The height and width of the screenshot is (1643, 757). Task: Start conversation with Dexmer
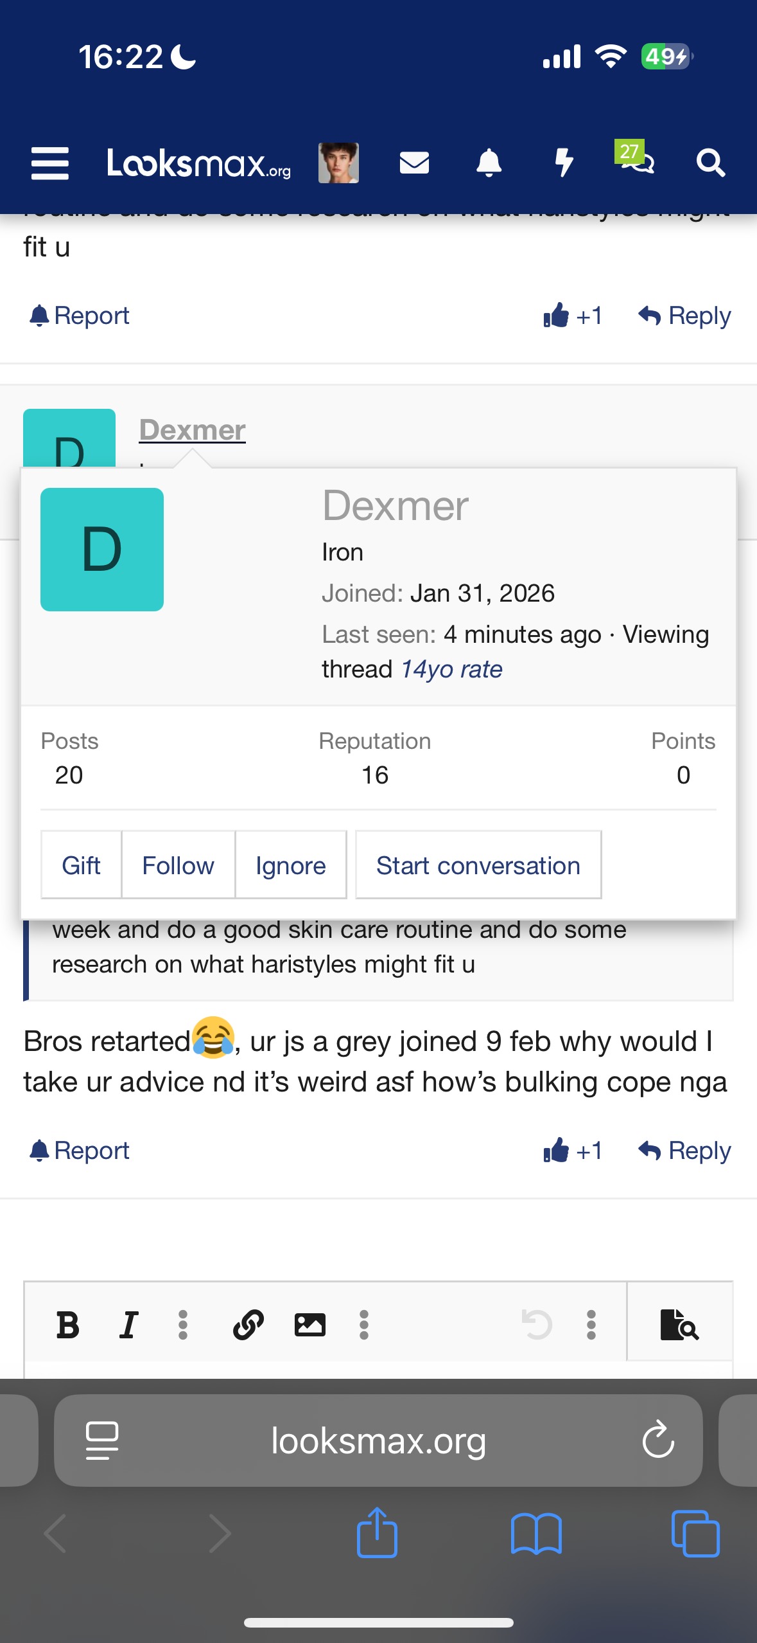point(478,865)
